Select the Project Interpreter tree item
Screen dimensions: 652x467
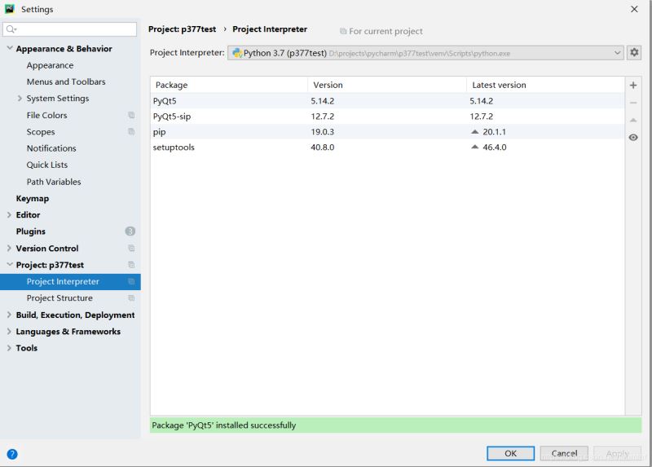pyautogui.click(x=70, y=281)
